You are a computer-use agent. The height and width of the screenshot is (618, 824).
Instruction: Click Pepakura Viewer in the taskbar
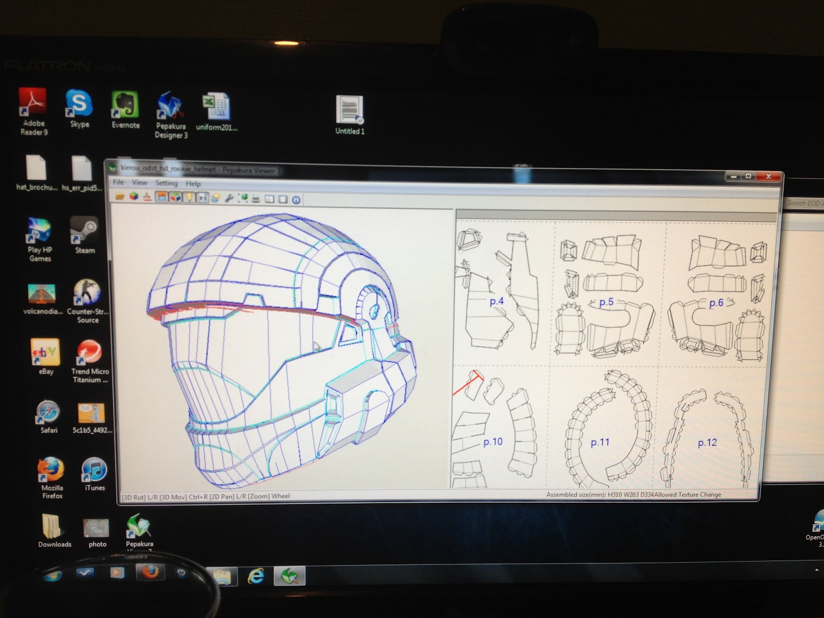(x=289, y=576)
